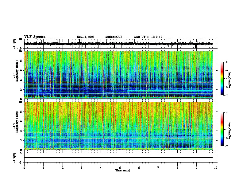Click the ch.2 color bar log(PSD) label
243x188 pixels.
point(230,131)
